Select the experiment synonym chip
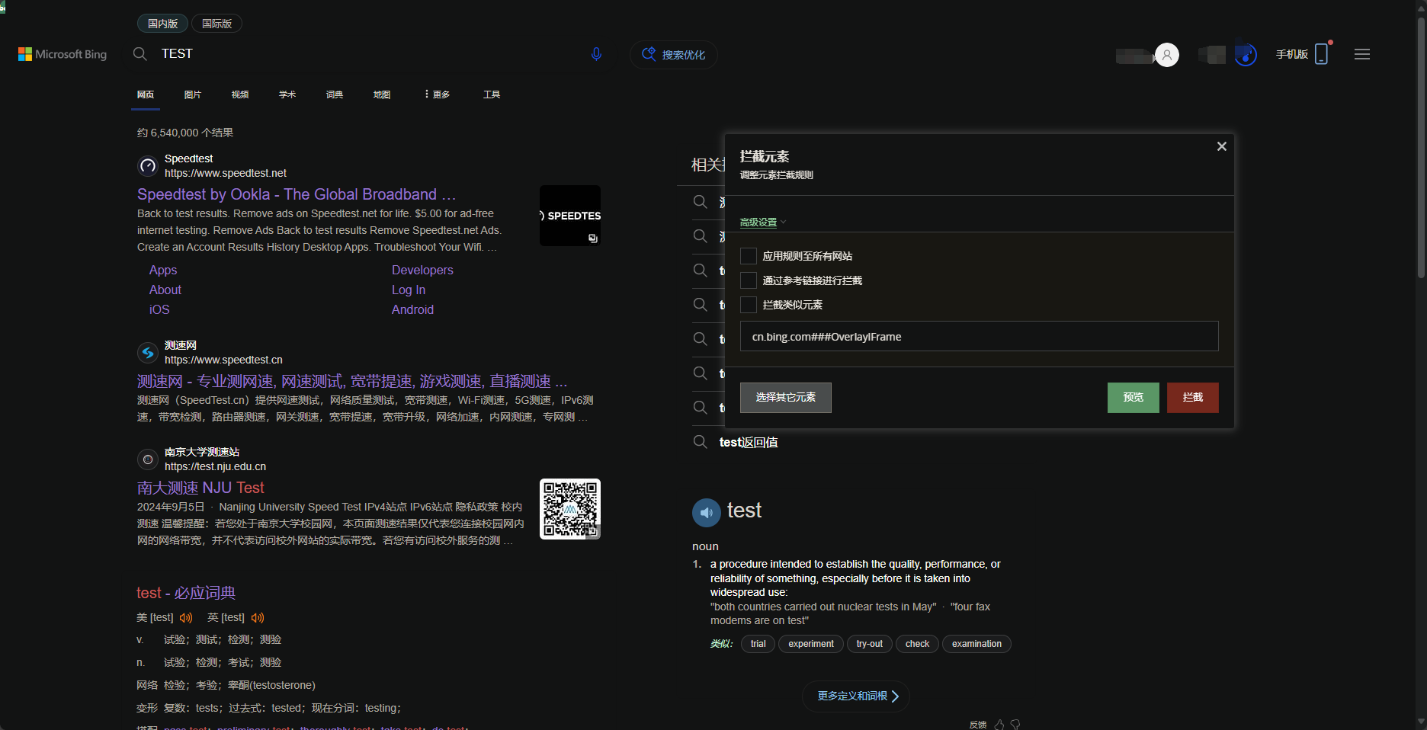1427x730 pixels. tap(811, 644)
